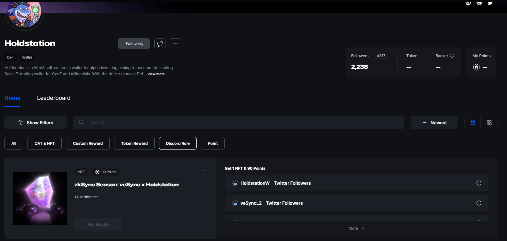Refresh HoldstationW Twitter Followers task
Image resolution: width=507 pixels, height=241 pixels.
point(479,183)
